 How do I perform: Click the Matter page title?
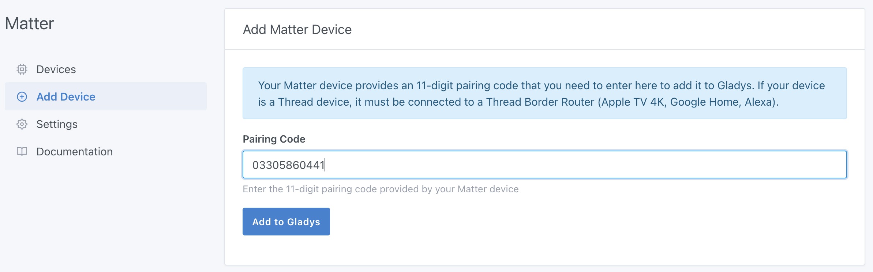click(29, 23)
